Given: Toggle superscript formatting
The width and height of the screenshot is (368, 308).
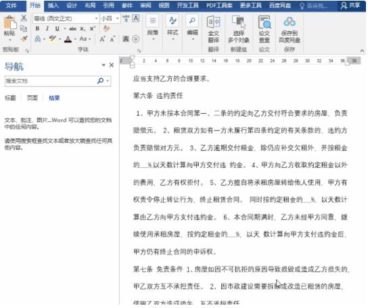Looking at the screenshot, I should point(93,28).
